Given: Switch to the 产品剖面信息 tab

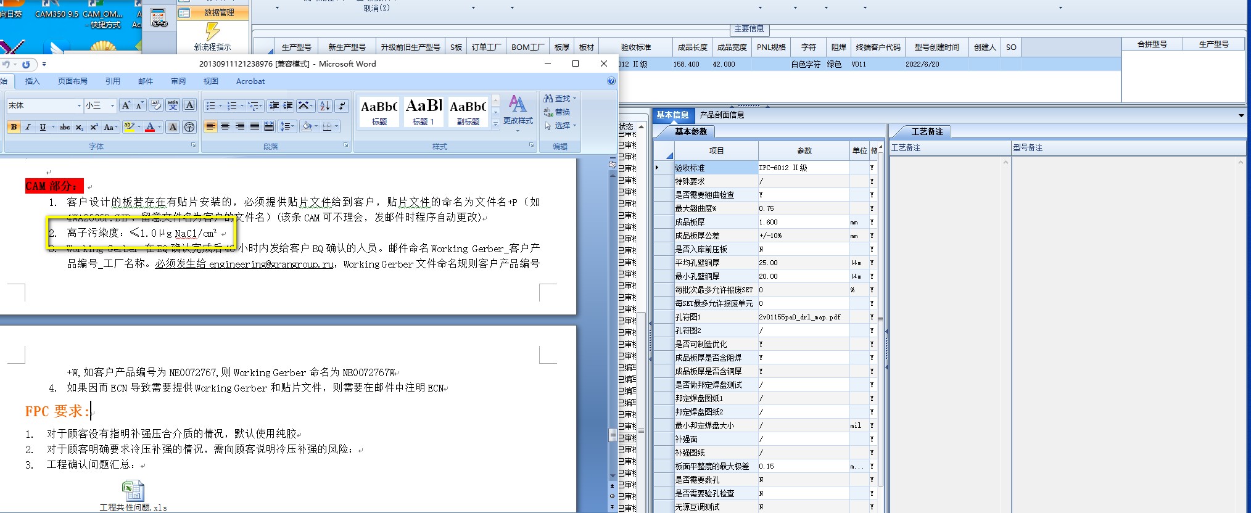Looking at the screenshot, I should click(722, 115).
